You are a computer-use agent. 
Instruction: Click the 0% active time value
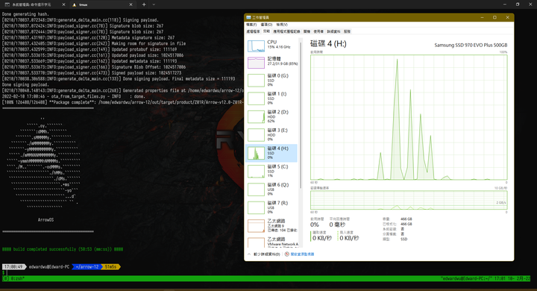(315, 225)
